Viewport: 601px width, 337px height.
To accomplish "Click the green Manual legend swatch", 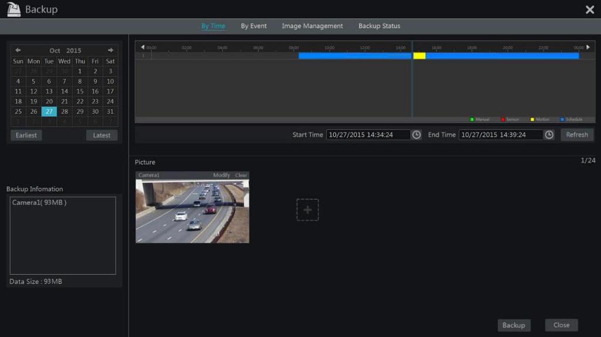I will 472,120.
